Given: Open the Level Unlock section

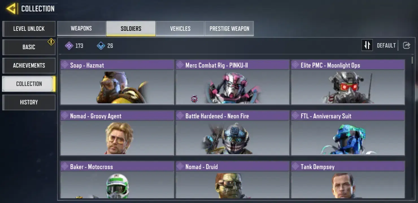Looking at the screenshot, I should pos(29,29).
